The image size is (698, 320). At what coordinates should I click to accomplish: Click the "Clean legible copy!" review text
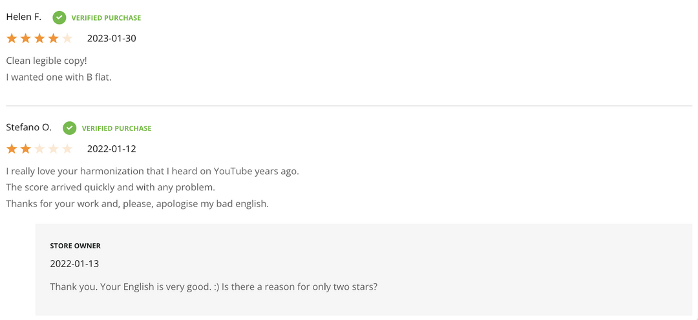pyautogui.click(x=47, y=61)
